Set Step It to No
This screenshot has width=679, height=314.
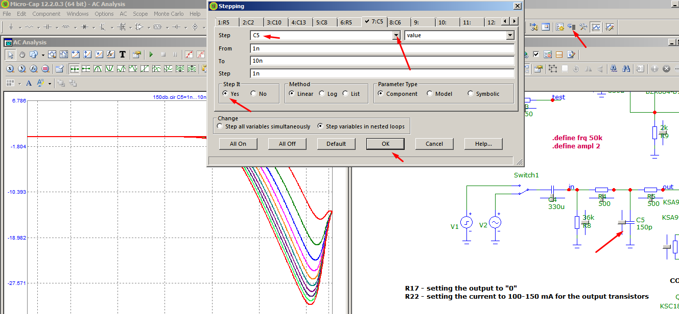pos(253,94)
